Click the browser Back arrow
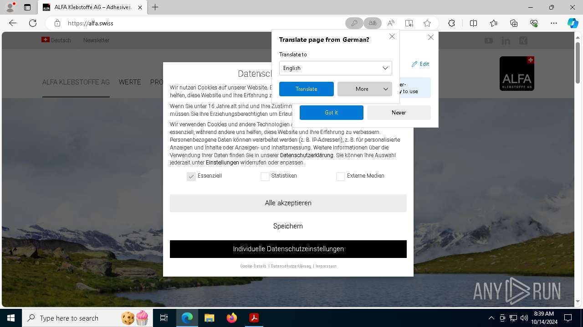Image resolution: width=583 pixels, height=327 pixels. point(13,23)
